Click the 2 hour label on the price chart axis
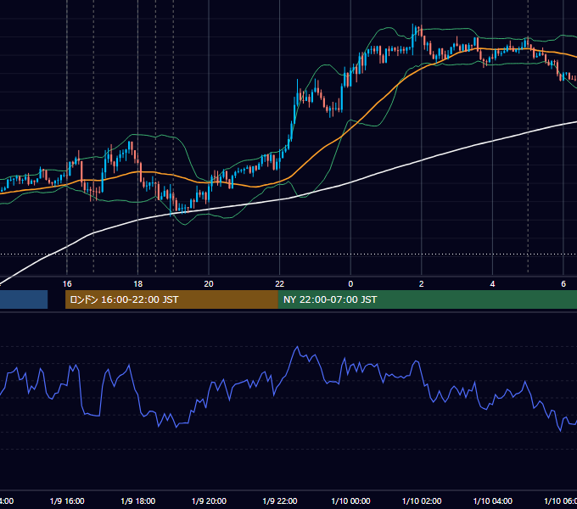This screenshot has width=577, height=509. pyautogui.click(x=422, y=284)
